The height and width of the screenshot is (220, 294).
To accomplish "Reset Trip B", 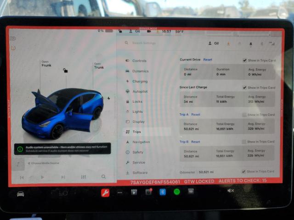I will point(196,142).
